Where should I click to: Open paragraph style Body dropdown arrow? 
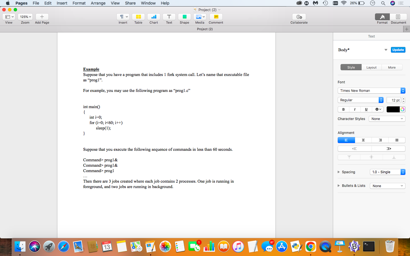(x=386, y=50)
